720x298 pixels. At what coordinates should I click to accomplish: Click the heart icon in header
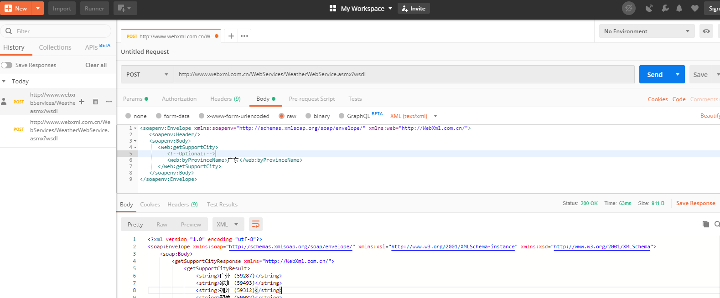pyautogui.click(x=695, y=8)
